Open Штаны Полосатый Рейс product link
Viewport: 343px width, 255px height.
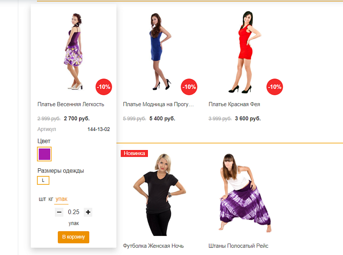pyautogui.click(x=238, y=246)
